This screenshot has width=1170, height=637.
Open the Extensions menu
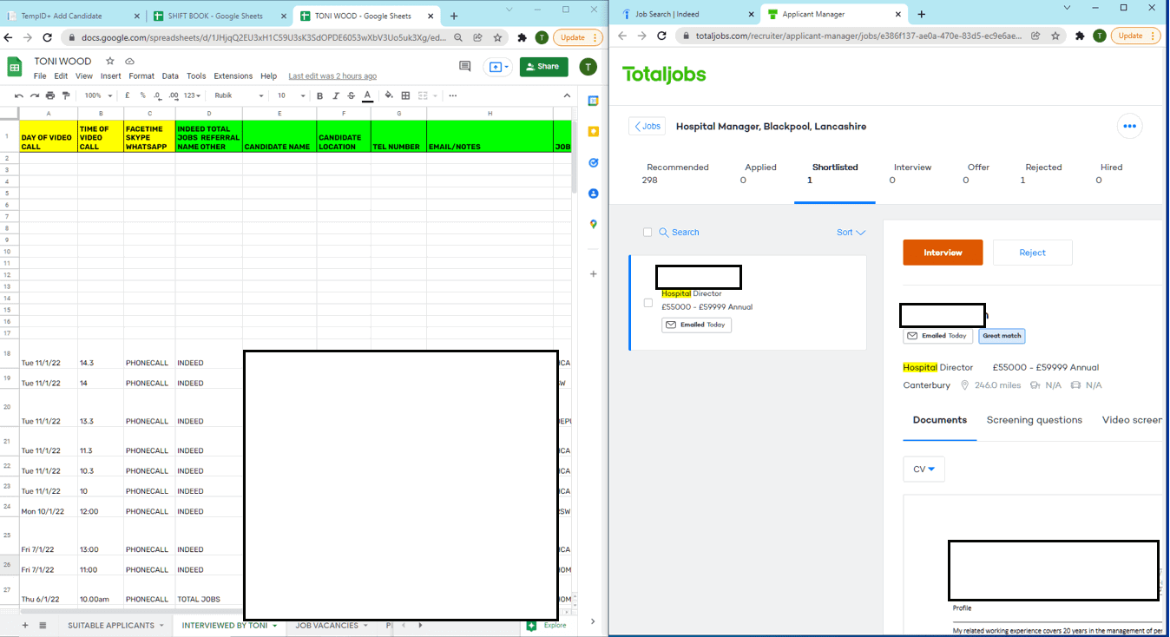click(233, 76)
